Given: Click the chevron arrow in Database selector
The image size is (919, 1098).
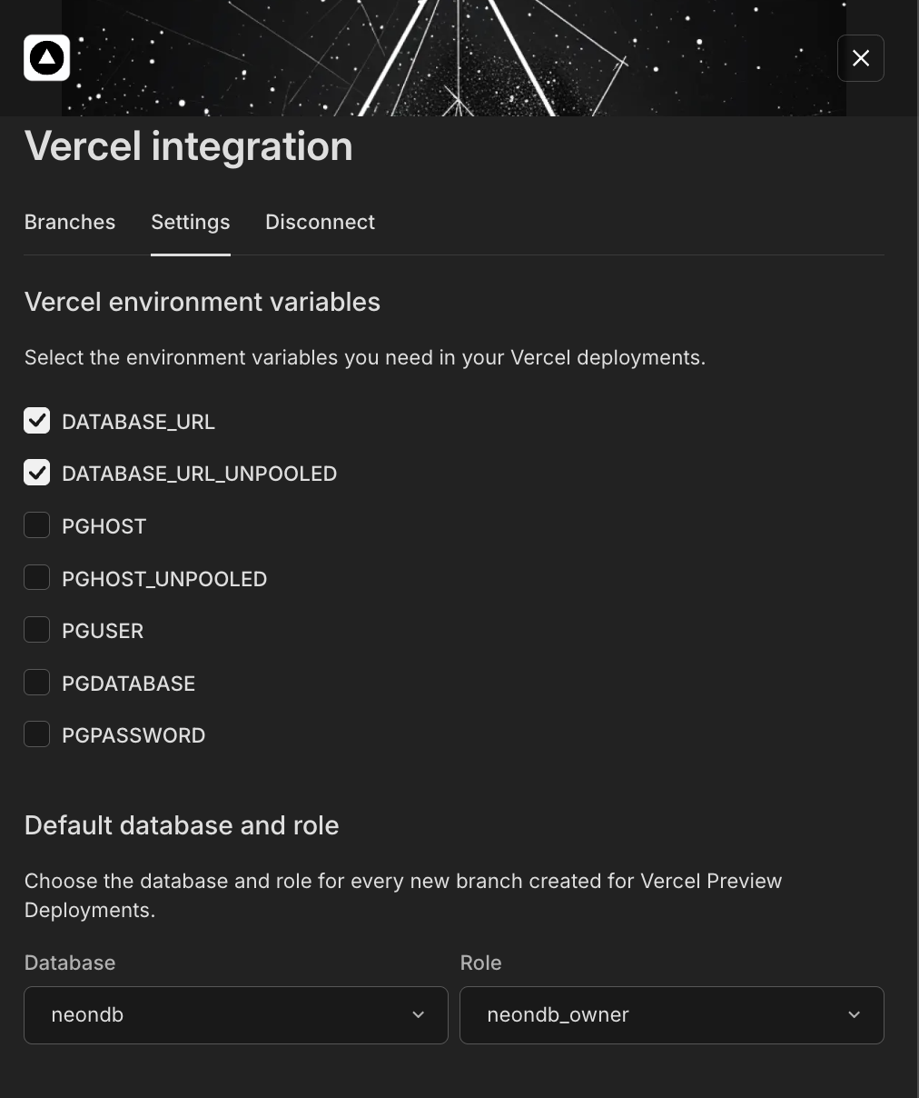Looking at the screenshot, I should click(419, 1014).
